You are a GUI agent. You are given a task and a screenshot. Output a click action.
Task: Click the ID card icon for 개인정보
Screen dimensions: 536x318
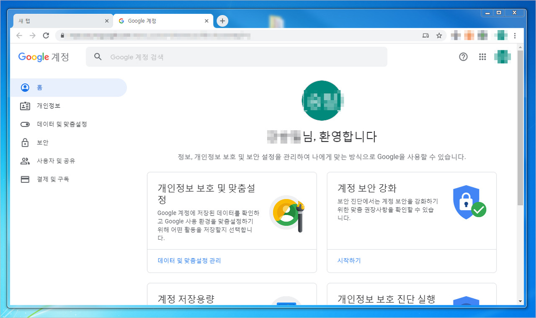(x=25, y=106)
